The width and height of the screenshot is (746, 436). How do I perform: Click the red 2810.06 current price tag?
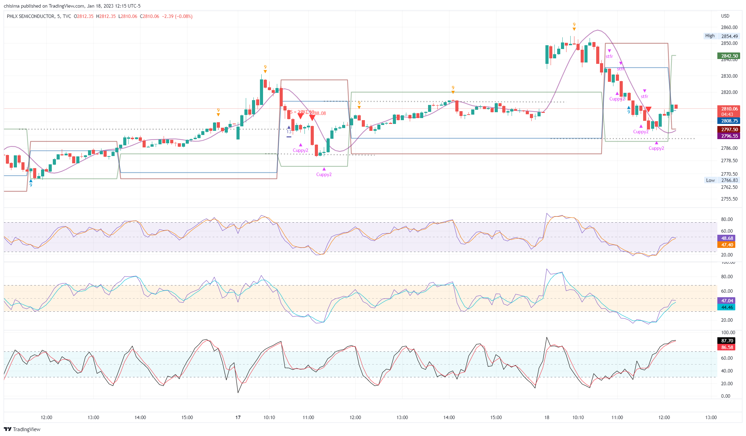(728, 109)
